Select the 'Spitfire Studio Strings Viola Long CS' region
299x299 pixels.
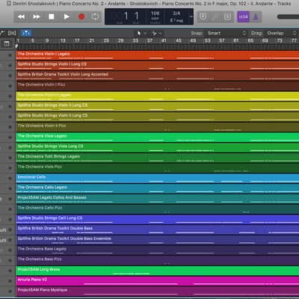158,147
